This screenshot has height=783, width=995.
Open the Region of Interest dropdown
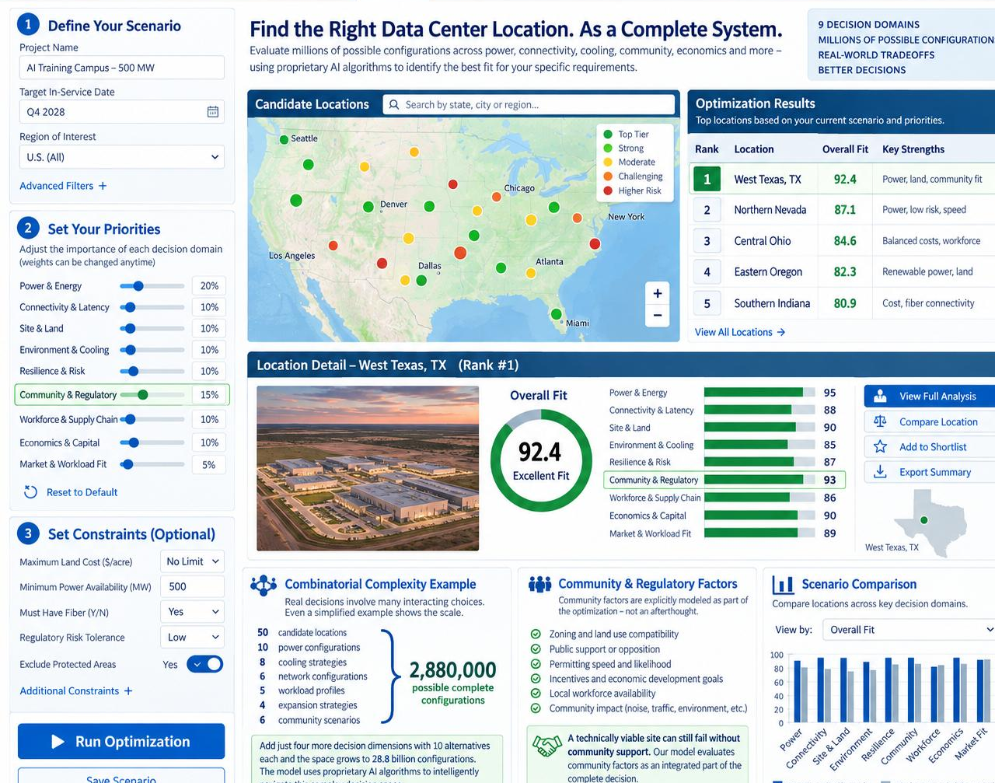click(x=122, y=157)
